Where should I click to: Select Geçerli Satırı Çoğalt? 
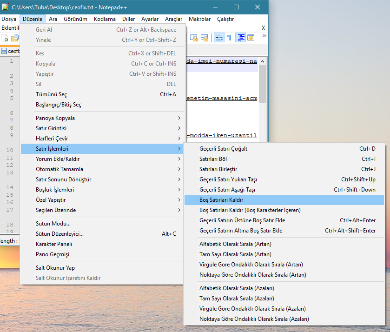tap(284, 149)
